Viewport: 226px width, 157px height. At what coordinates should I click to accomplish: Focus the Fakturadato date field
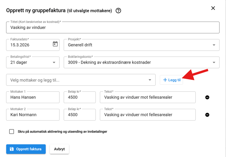(x=29, y=45)
